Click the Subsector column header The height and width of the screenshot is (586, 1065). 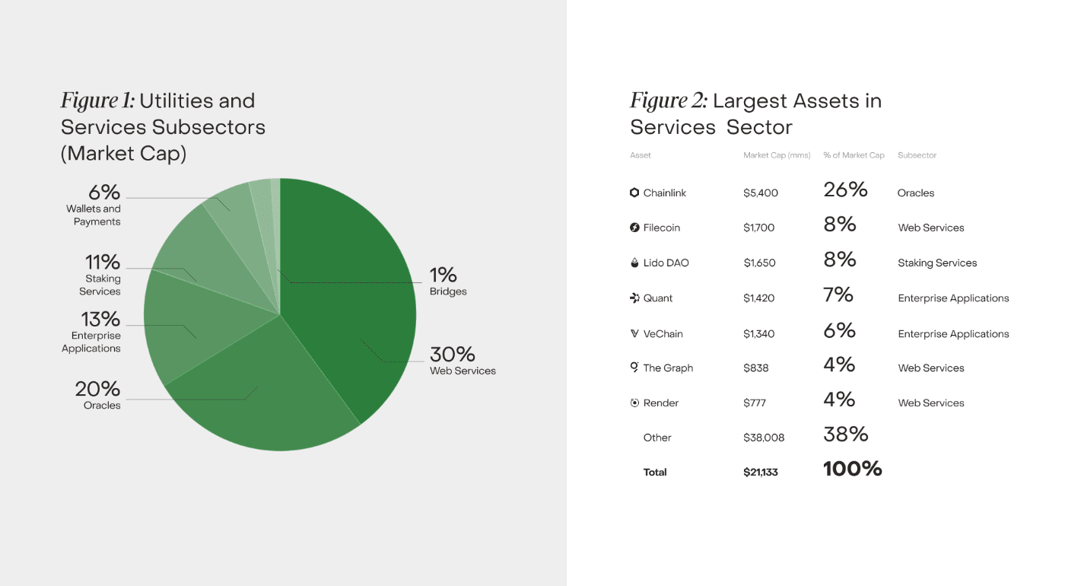(x=917, y=155)
